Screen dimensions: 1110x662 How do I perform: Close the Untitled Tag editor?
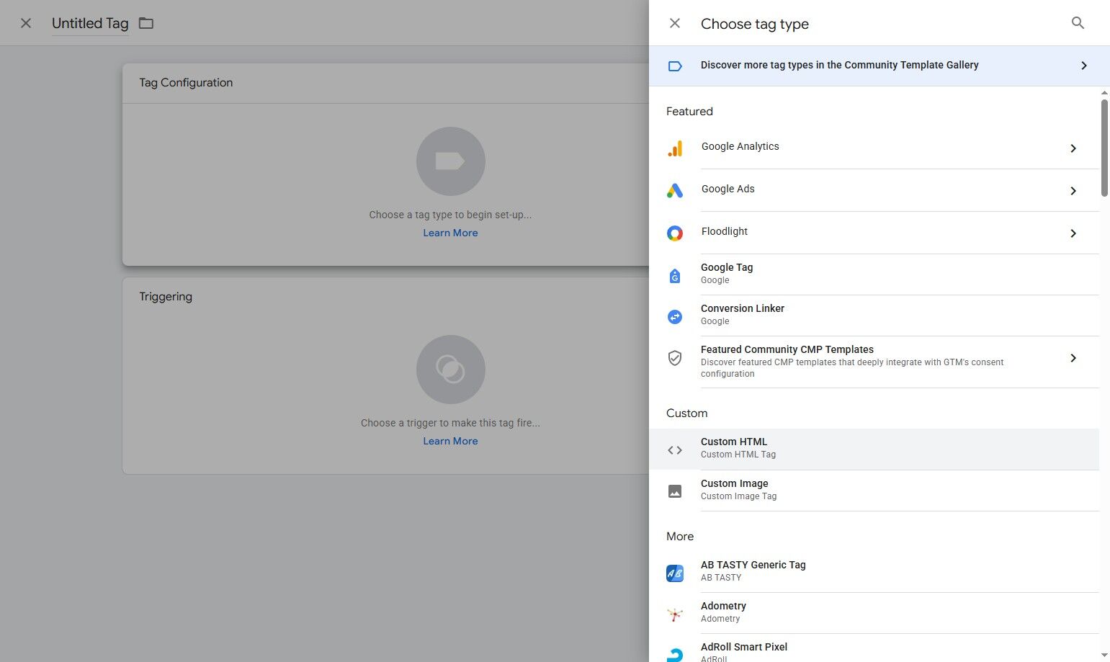point(26,23)
